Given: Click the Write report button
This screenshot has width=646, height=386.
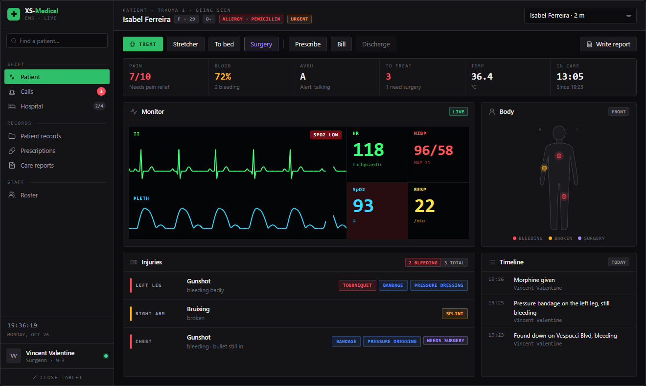Looking at the screenshot, I should 608,44.
